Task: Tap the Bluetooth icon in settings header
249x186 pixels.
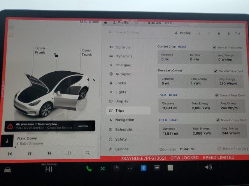Action: click(x=228, y=34)
